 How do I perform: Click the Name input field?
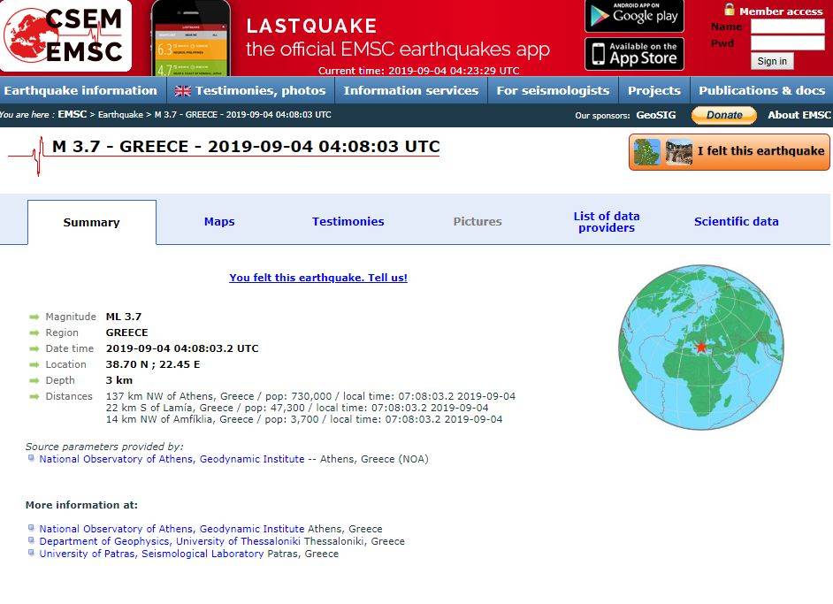point(787,27)
